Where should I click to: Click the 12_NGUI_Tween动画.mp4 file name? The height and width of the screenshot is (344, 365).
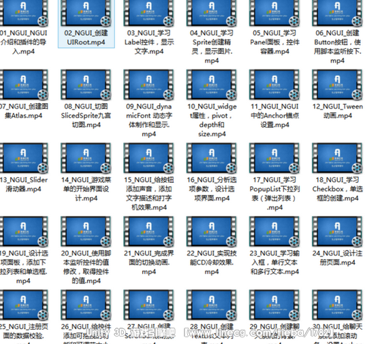338,111
